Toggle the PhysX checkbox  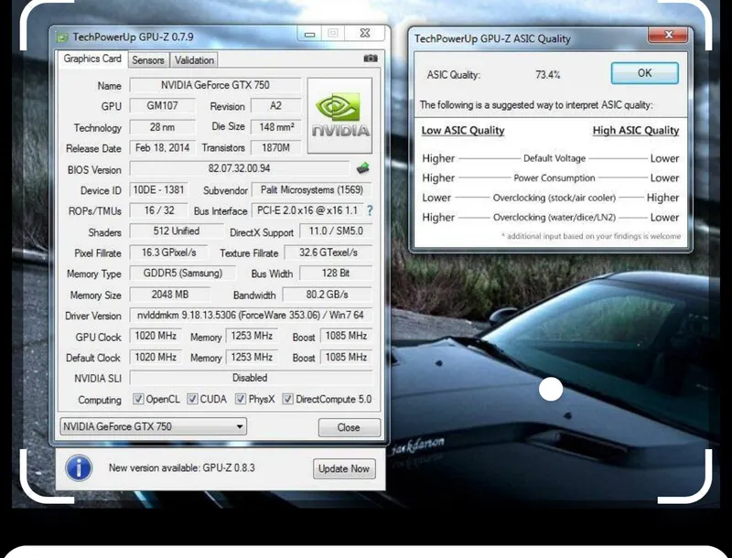[241, 399]
